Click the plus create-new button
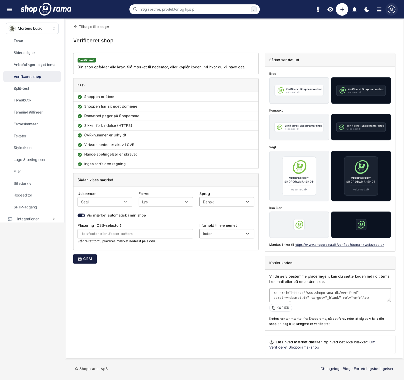The width and height of the screenshot is (404, 380). click(342, 10)
